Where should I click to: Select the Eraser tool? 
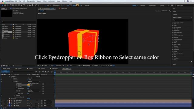[32, 5]
